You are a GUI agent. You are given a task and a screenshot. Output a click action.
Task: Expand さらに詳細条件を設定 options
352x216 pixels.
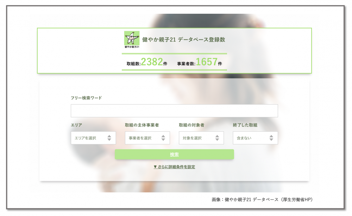click(x=174, y=167)
